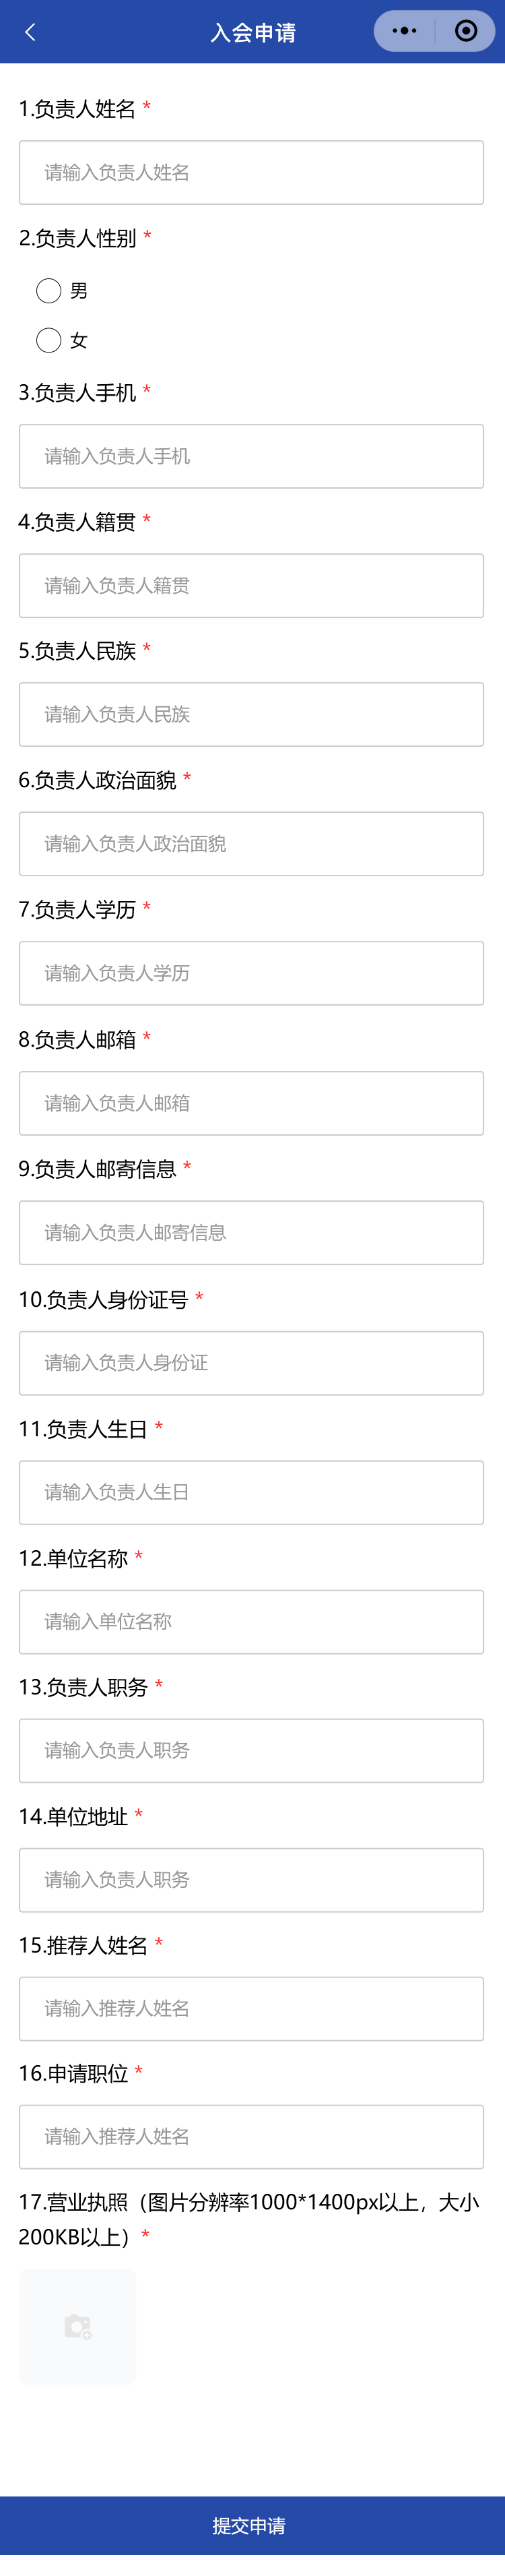Open the mini program more options menu
This screenshot has width=505, height=2576.
[405, 31]
